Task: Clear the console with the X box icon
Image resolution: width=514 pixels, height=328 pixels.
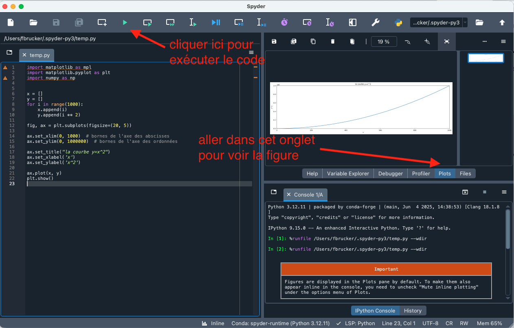Action: pyautogui.click(x=465, y=192)
